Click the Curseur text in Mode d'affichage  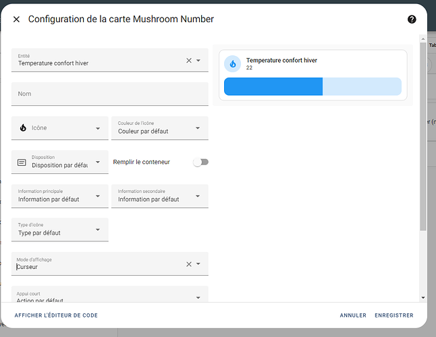[27, 267]
